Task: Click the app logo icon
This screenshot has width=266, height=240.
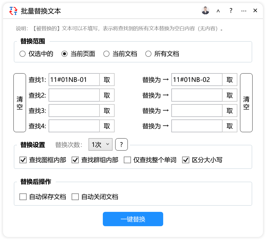Action: click(13, 11)
